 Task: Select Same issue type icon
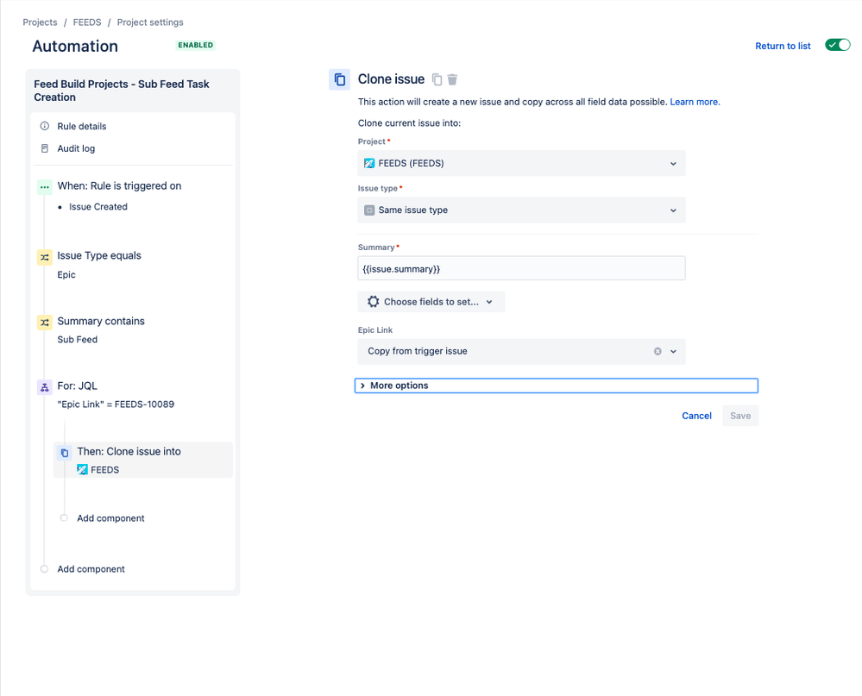[369, 210]
